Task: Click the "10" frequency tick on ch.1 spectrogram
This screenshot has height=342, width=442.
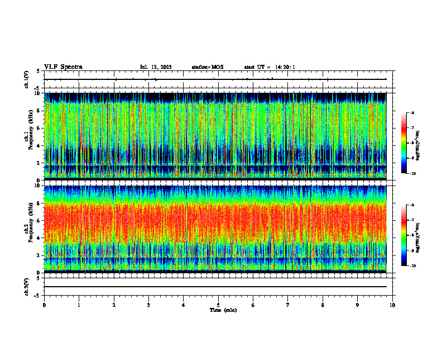Action: (38, 93)
